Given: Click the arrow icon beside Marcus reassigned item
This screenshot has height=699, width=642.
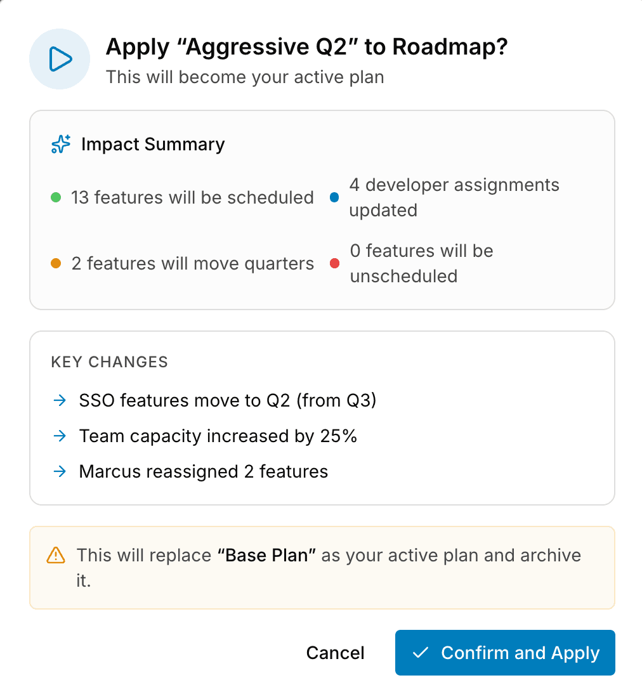Looking at the screenshot, I should click(60, 471).
